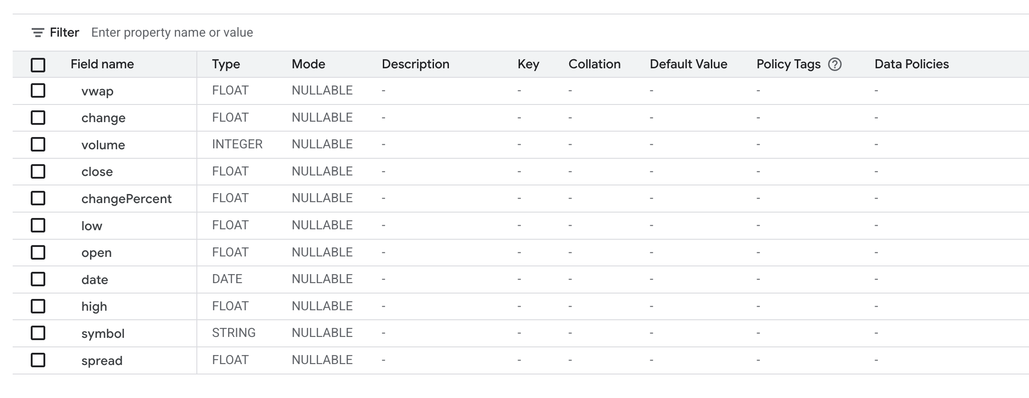Check the vwap field checkbox
Viewport: 1029px width, 398px height.
[38, 91]
